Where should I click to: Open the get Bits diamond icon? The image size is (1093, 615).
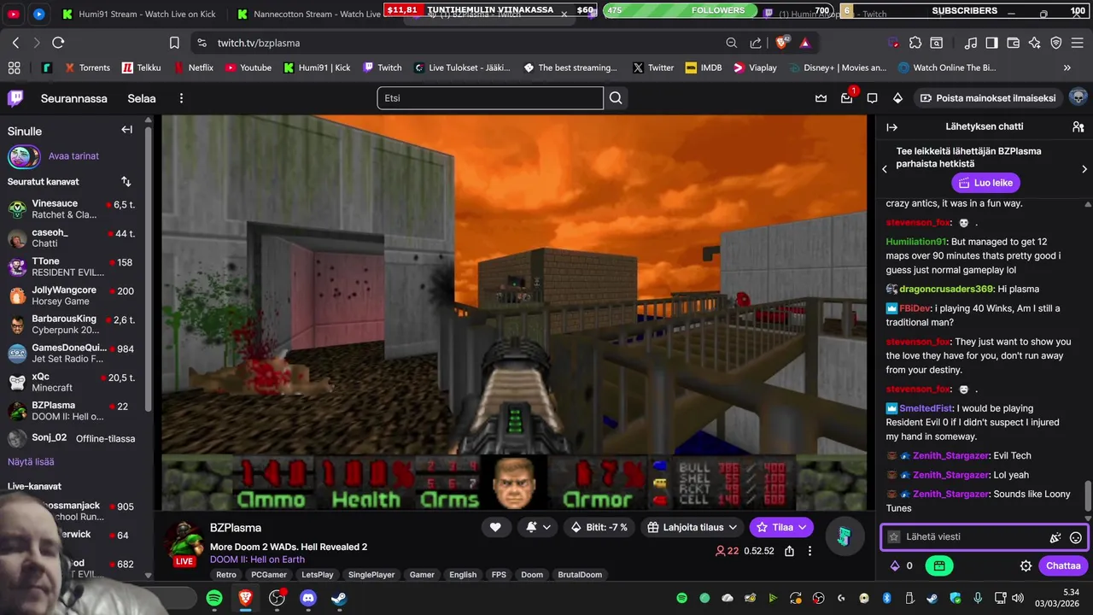click(x=897, y=98)
